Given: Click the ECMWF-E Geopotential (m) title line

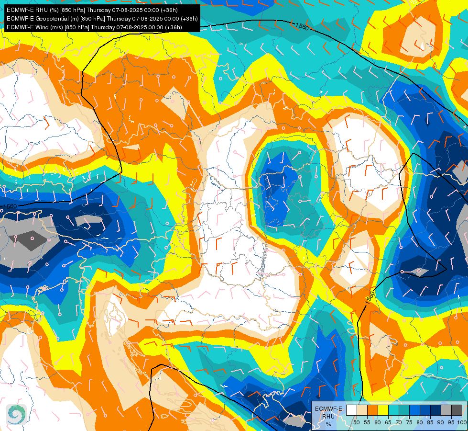Looking at the screenshot, I should pyautogui.click(x=102, y=19).
